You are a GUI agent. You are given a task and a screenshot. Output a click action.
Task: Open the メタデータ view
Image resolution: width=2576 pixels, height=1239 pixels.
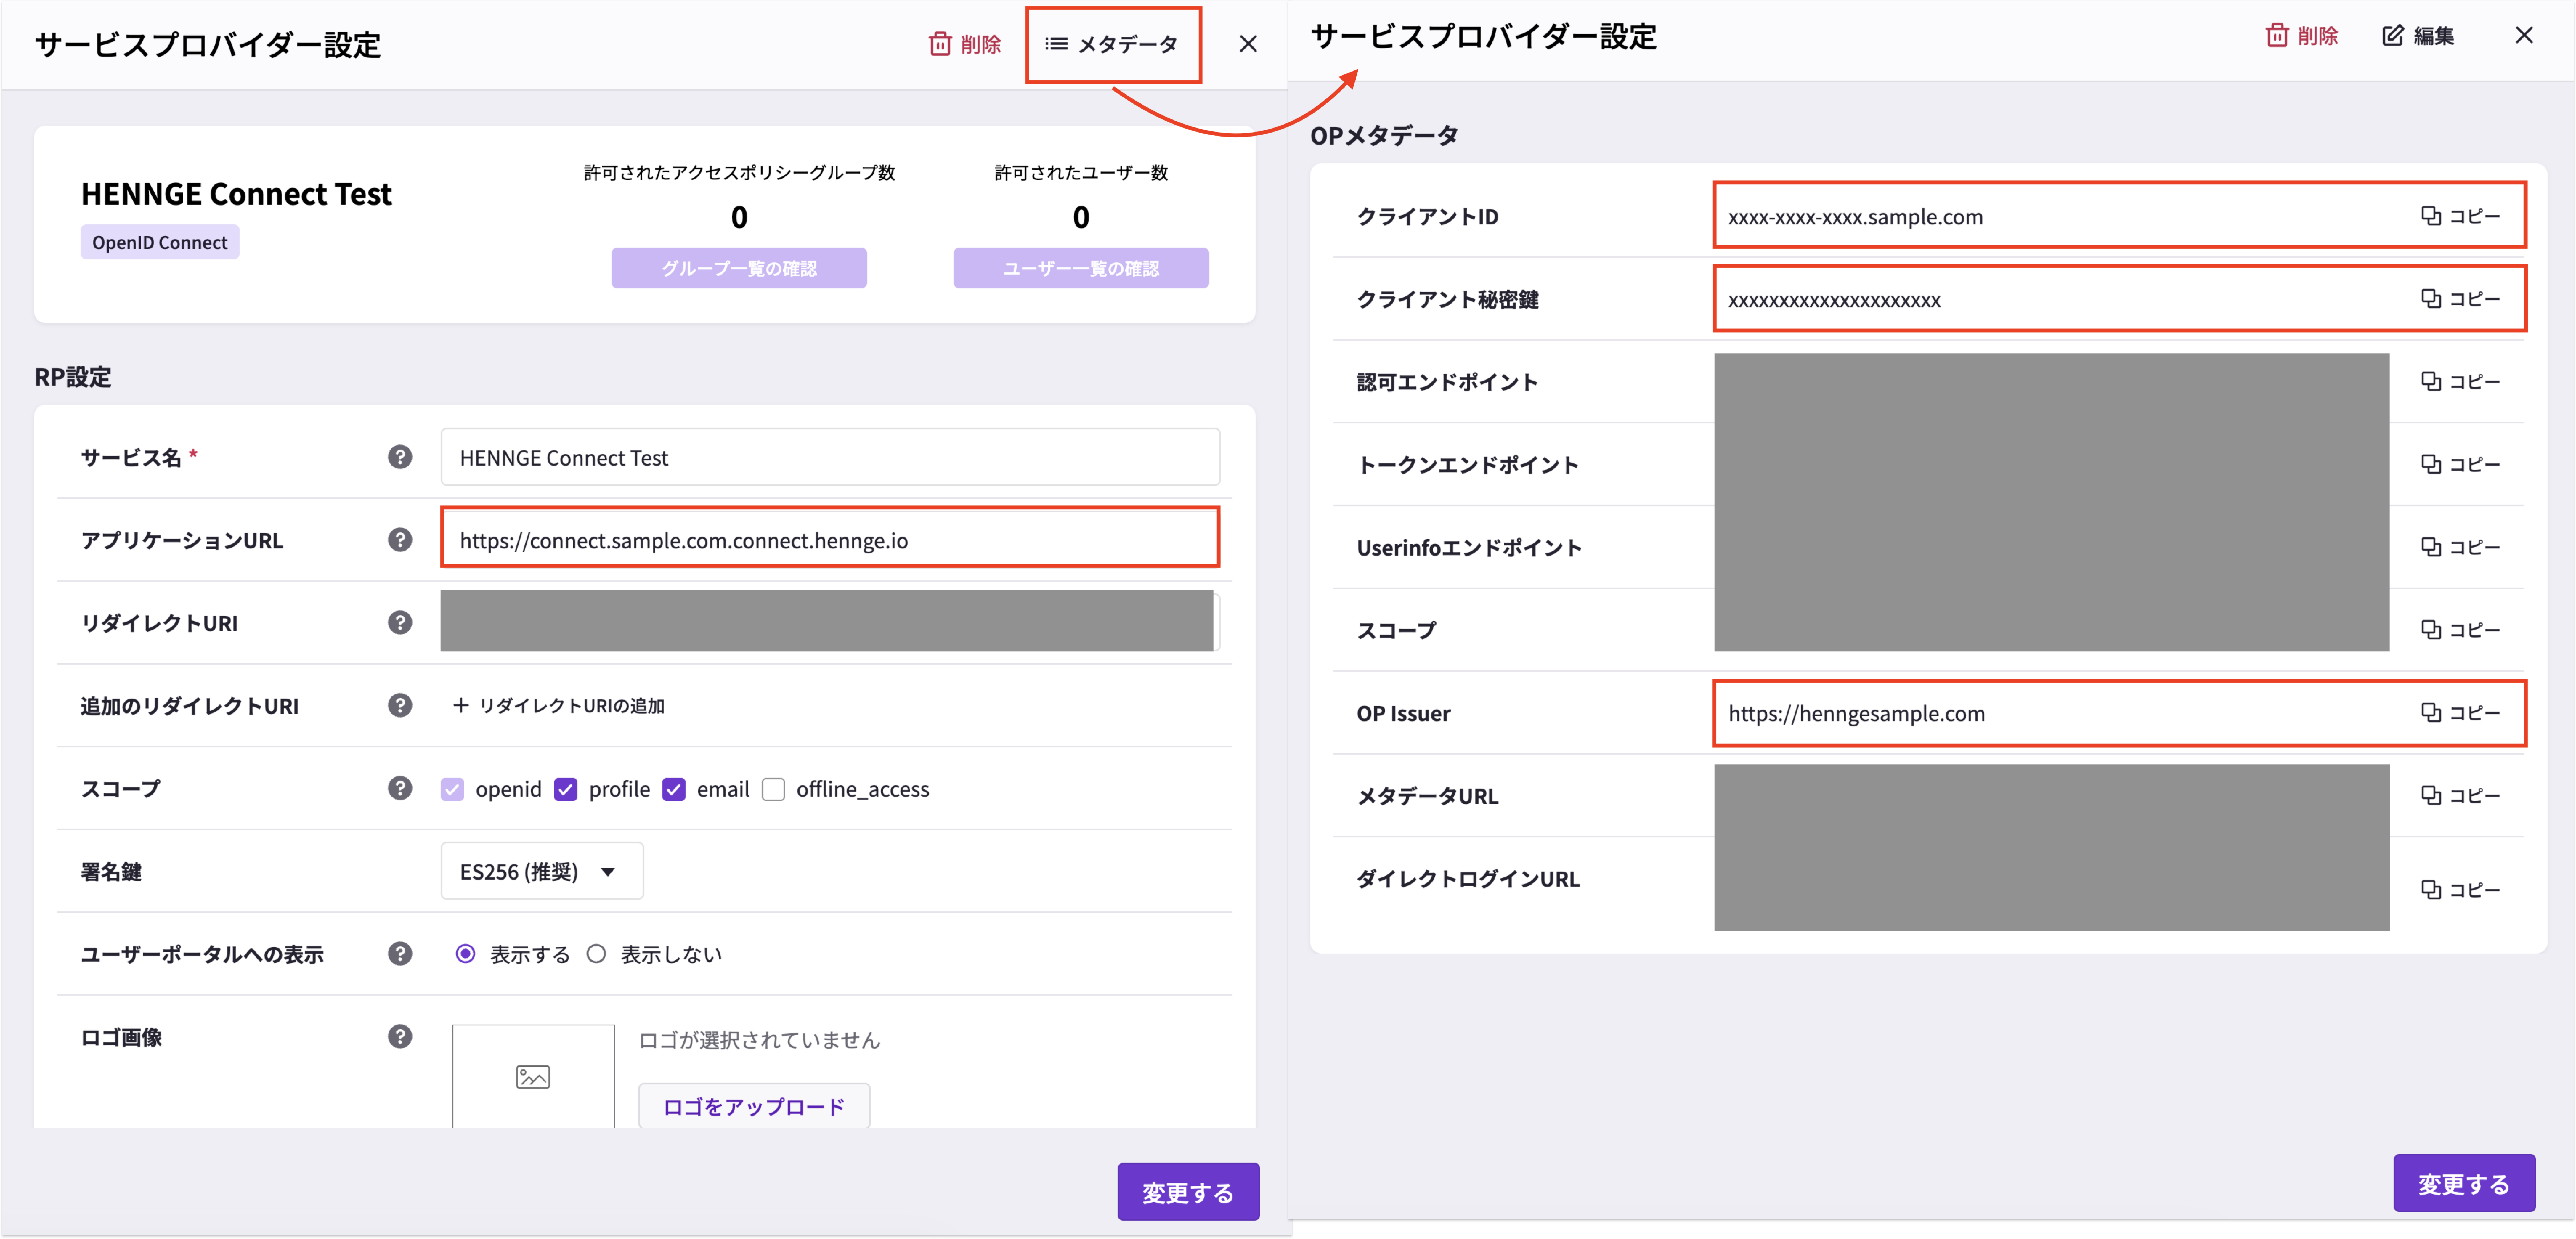click(x=1113, y=44)
